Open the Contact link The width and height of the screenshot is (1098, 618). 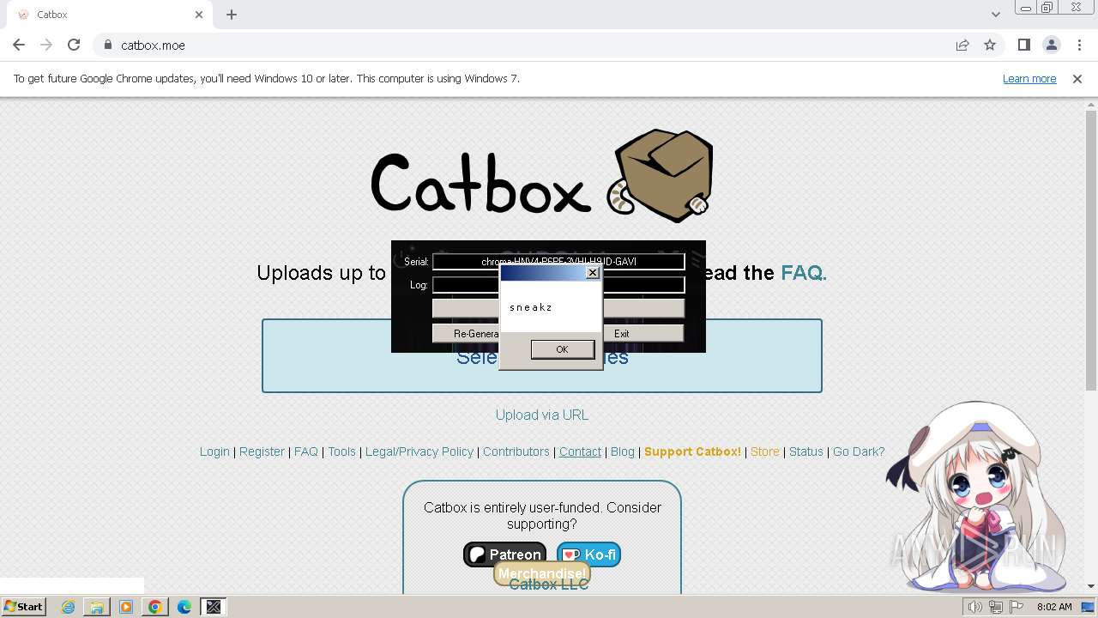tap(580, 451)
